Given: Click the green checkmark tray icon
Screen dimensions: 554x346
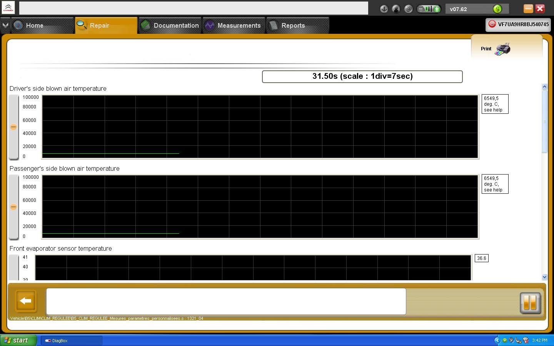Looking at the screenshot, I should coord(504,340).
